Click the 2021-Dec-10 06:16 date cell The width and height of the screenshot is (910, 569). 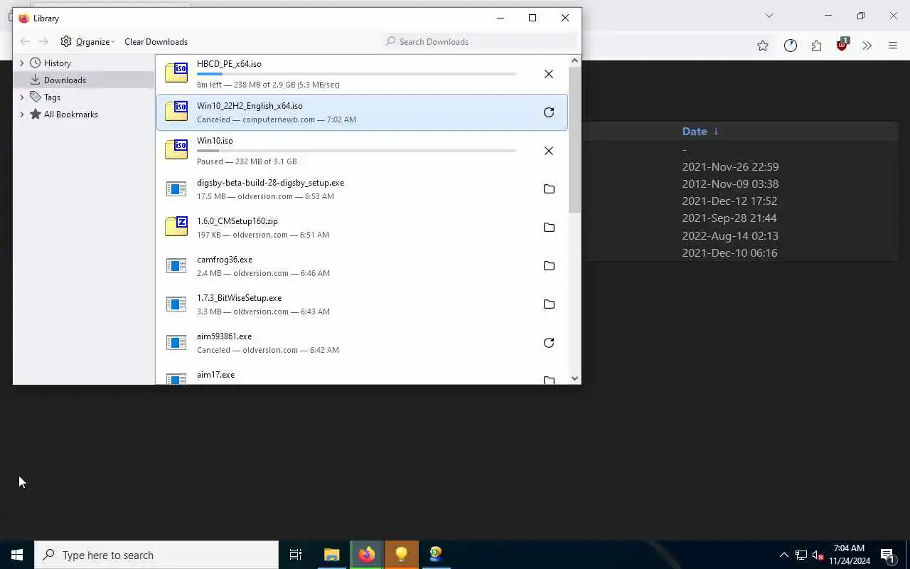pos(730,252)
